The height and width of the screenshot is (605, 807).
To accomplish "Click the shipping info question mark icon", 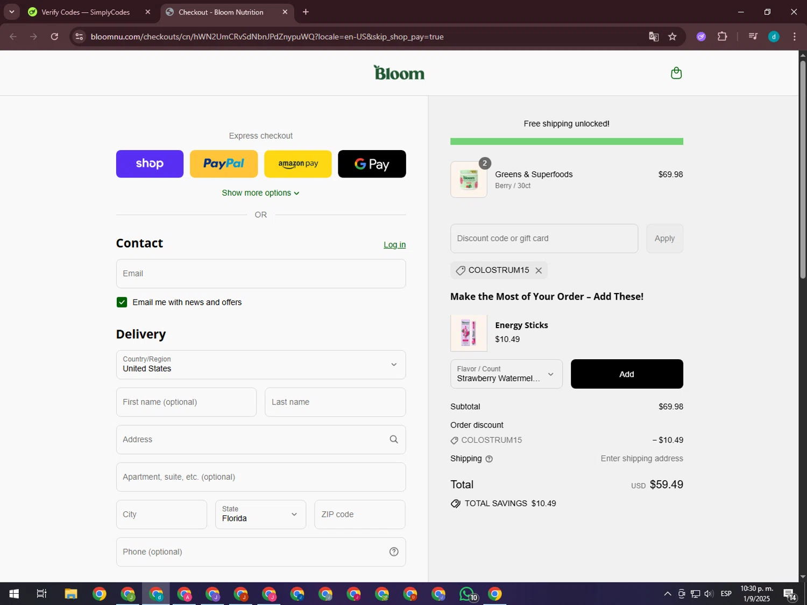I will 489,459.
